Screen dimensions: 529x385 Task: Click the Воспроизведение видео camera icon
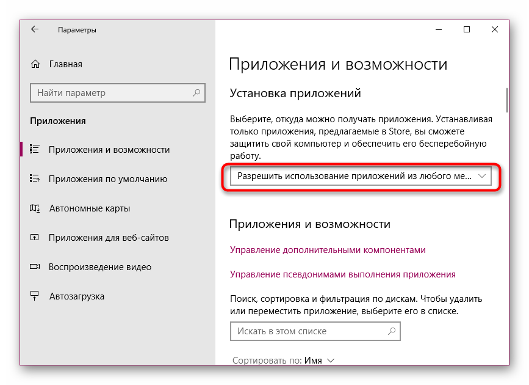(x=35, y=266)
